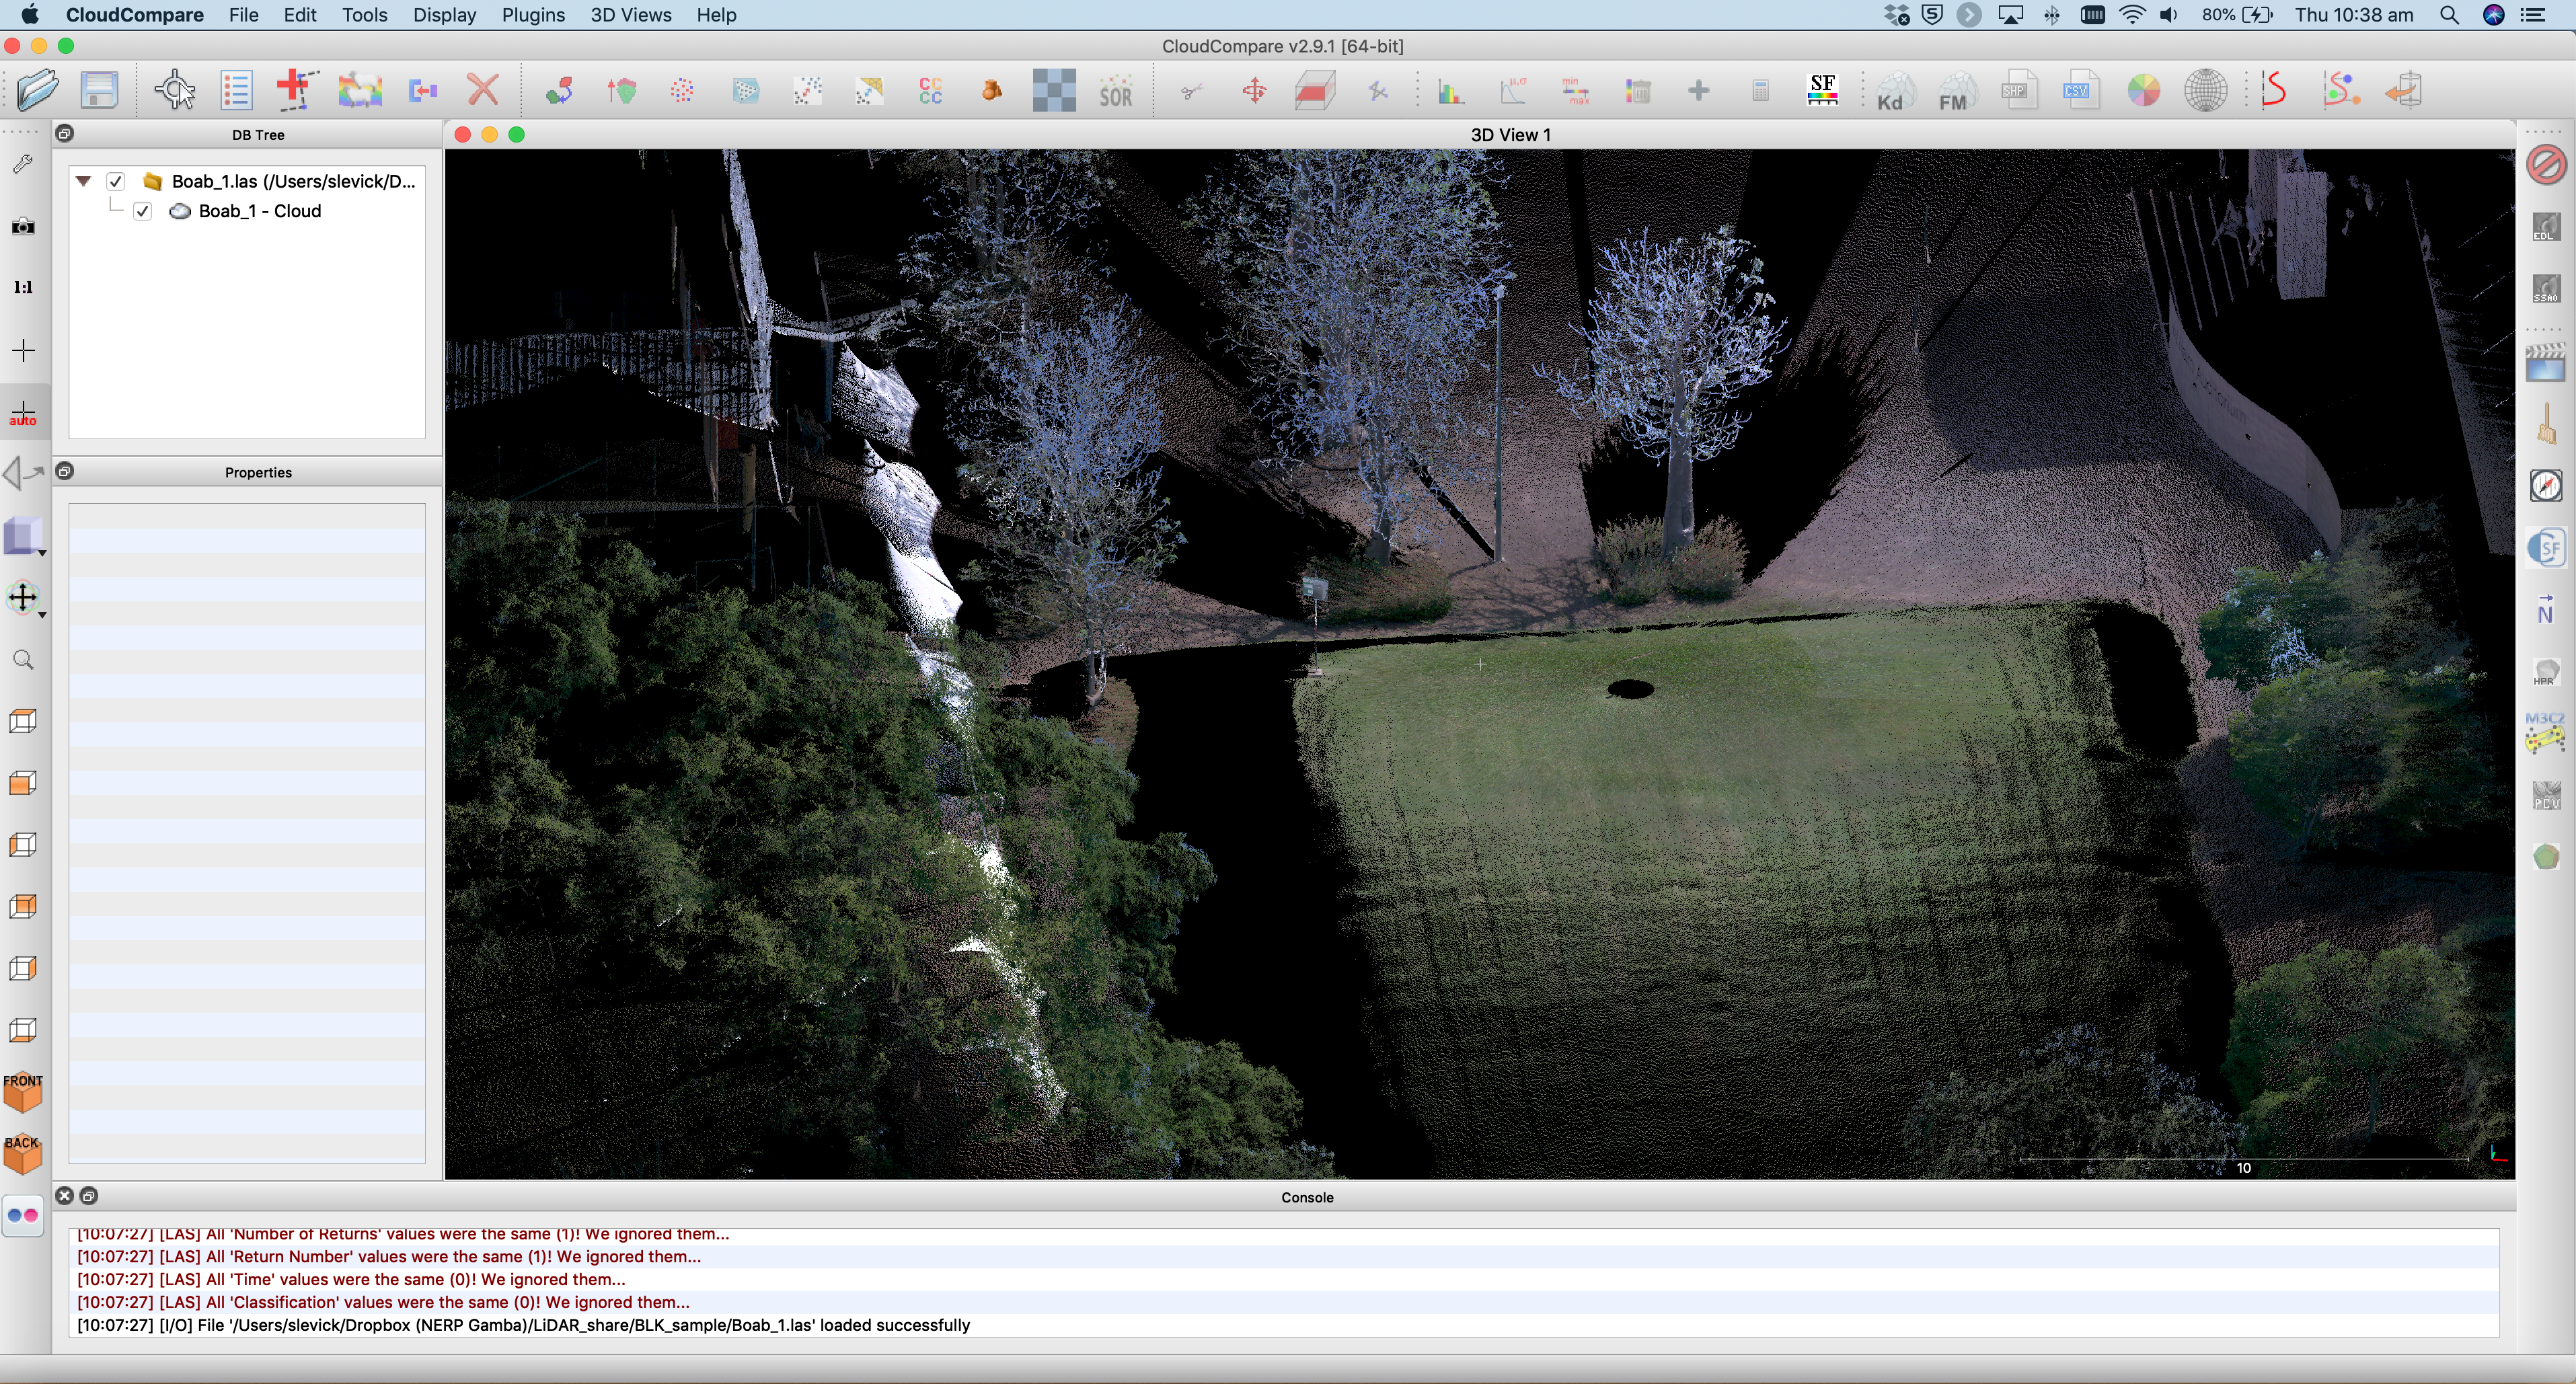Reset zoom with the 1:1 icon
2576x1384 pixels.
tap(23, 288)
